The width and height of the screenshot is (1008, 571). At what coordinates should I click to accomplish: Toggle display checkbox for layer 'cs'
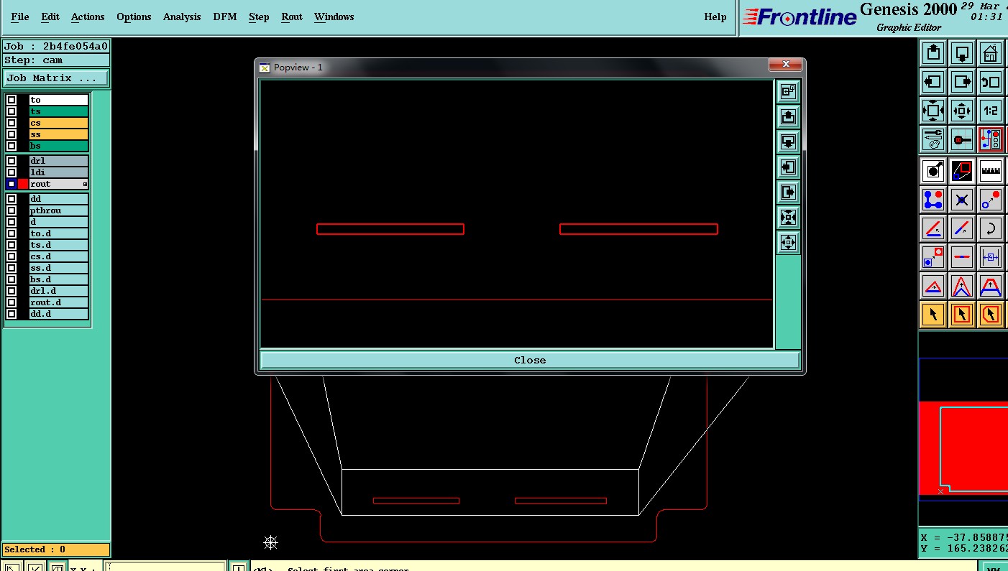pyautogui.click(x=12, y=123)
